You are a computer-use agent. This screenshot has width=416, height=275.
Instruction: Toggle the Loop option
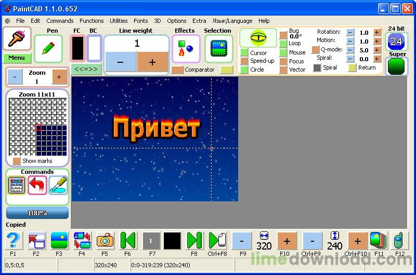pyautogui.click(x=283, y=44)
